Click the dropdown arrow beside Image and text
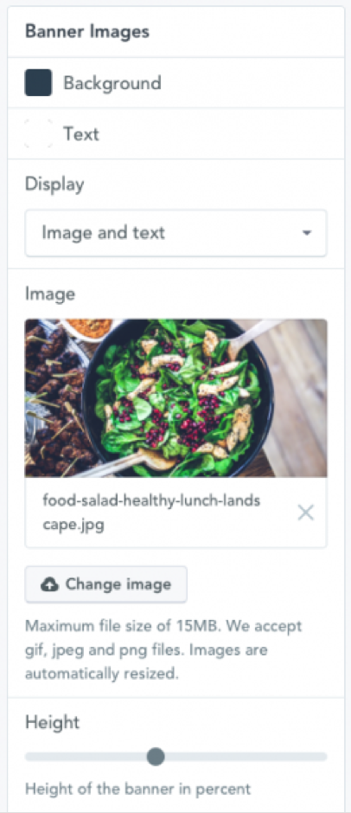This screenshot has width=351, height=813. (307, 233)
